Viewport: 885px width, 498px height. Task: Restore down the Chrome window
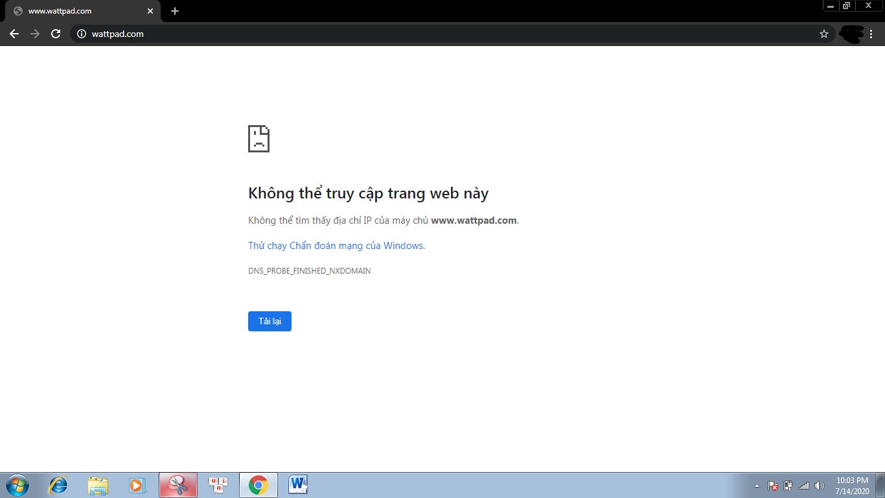[x=846, y=6]
